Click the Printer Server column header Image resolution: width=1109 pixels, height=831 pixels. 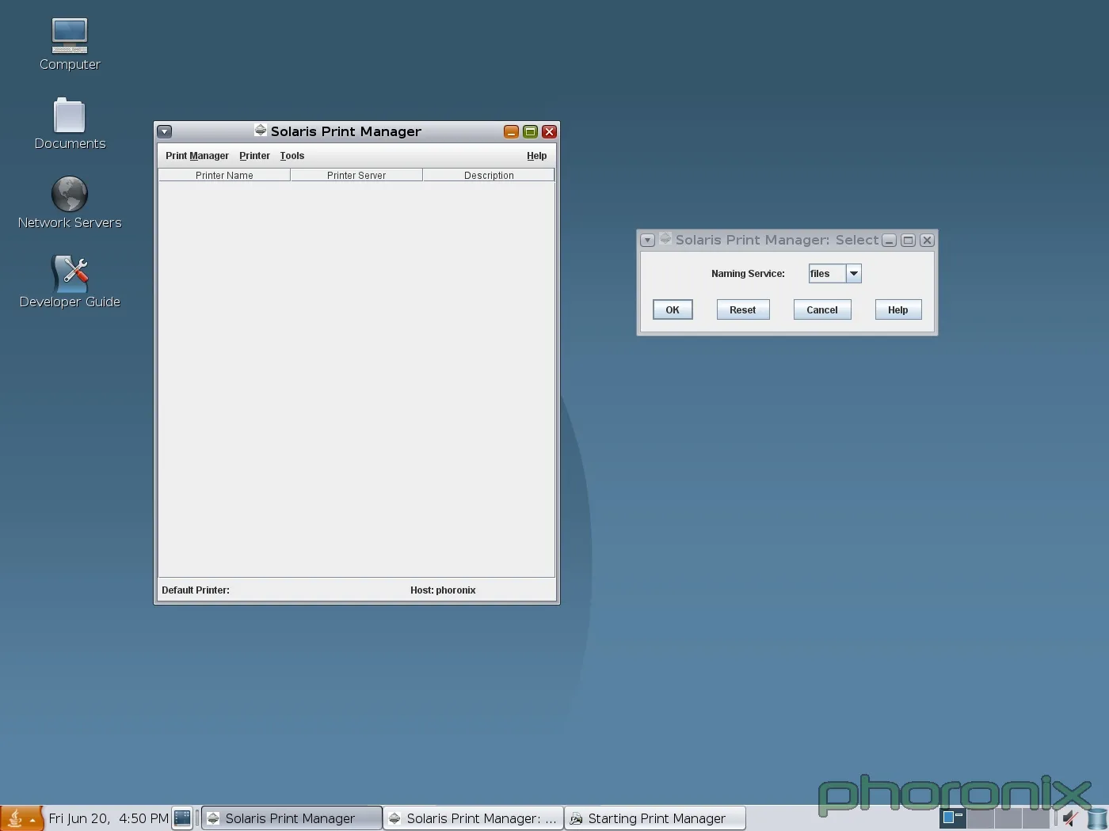356,175
